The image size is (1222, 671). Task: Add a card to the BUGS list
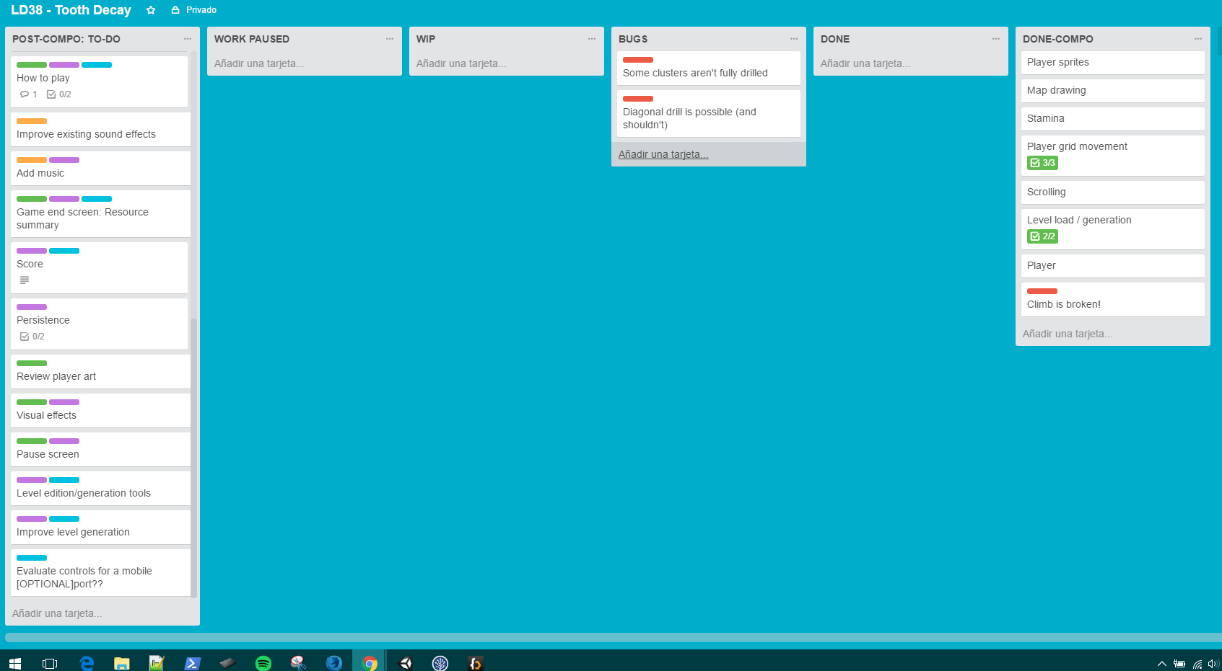pyautogui.click(x=709, y=154)
